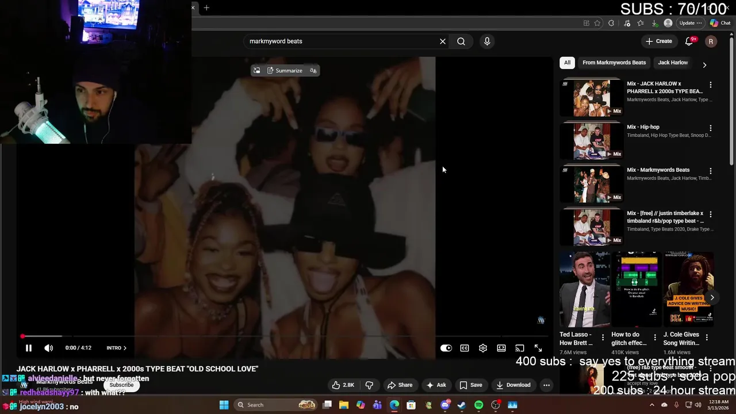Image resolution: width=736 pixels, height=414 pixels.
Task: Select 'From Markmywords Beats' chip
Action: 614,63
